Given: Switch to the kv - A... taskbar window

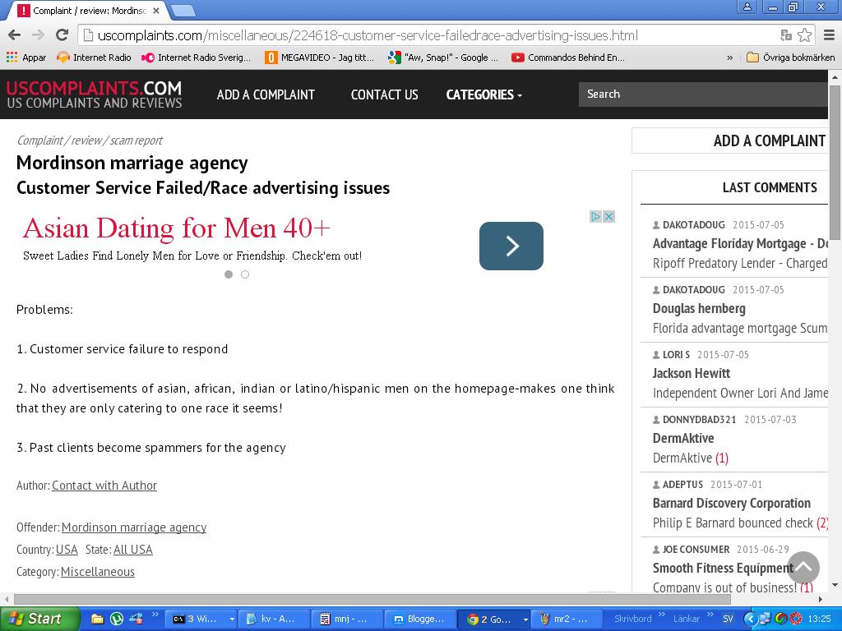Looking at the screenshot, I should click(x=275, y=619).
